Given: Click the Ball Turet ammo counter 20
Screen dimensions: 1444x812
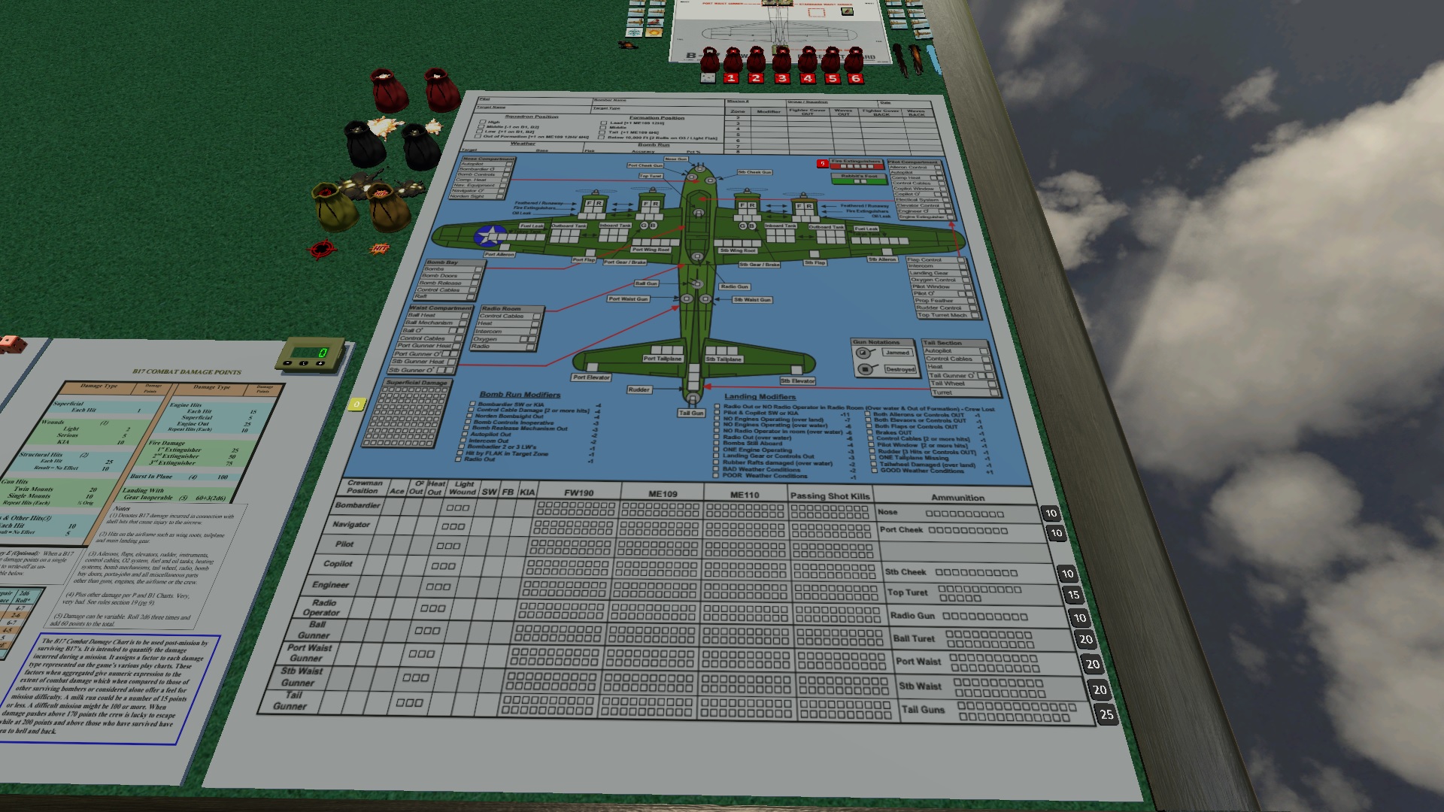Looking at the screenshot, I should 1086,640.
